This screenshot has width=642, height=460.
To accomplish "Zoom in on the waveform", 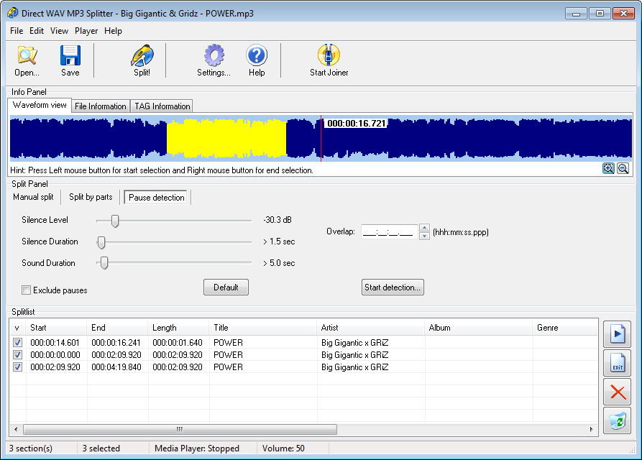I will click(x=609, y=168).
